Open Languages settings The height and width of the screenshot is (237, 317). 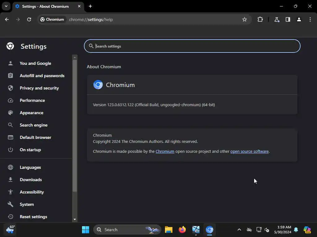[30, 168]
